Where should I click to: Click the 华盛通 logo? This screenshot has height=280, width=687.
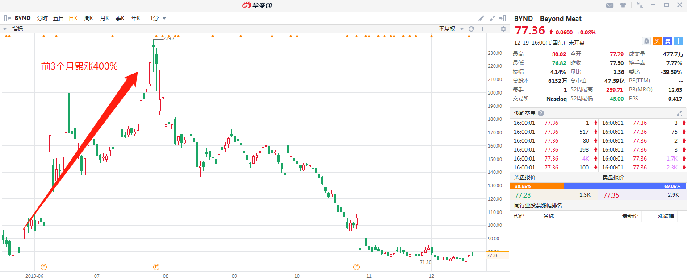pyautogui.click(x=257, y=5)
